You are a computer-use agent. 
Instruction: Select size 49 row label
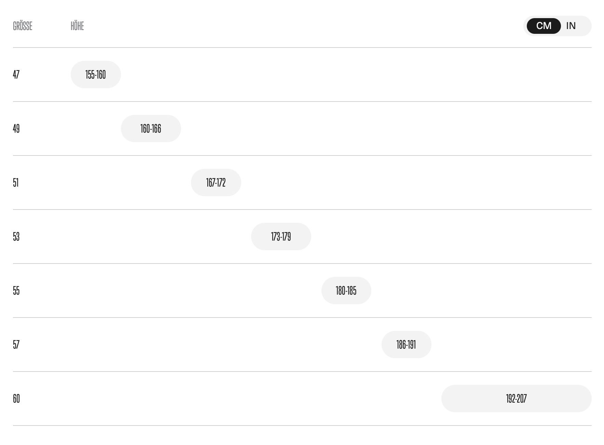16,129
